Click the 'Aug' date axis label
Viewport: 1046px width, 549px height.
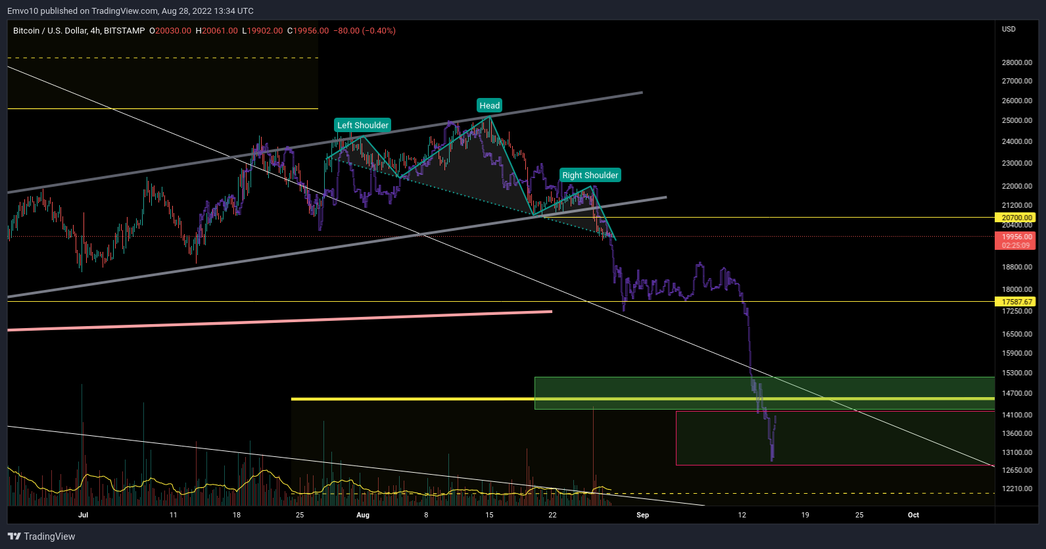click(x=363, y=515)
